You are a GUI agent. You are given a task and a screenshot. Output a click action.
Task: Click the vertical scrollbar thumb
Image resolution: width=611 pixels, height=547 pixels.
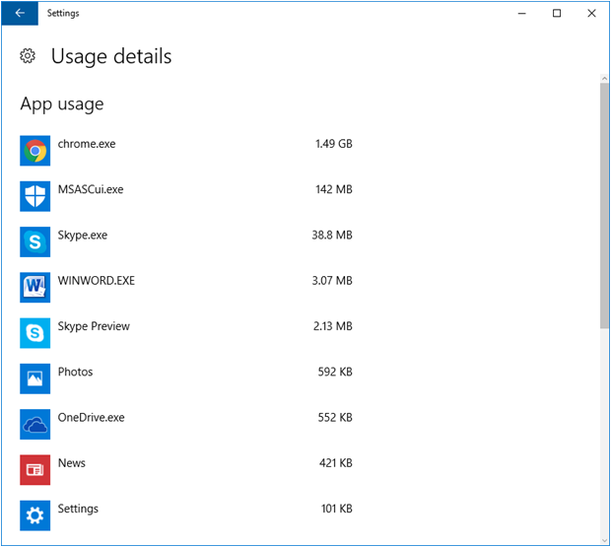click(x=604, y=205)
